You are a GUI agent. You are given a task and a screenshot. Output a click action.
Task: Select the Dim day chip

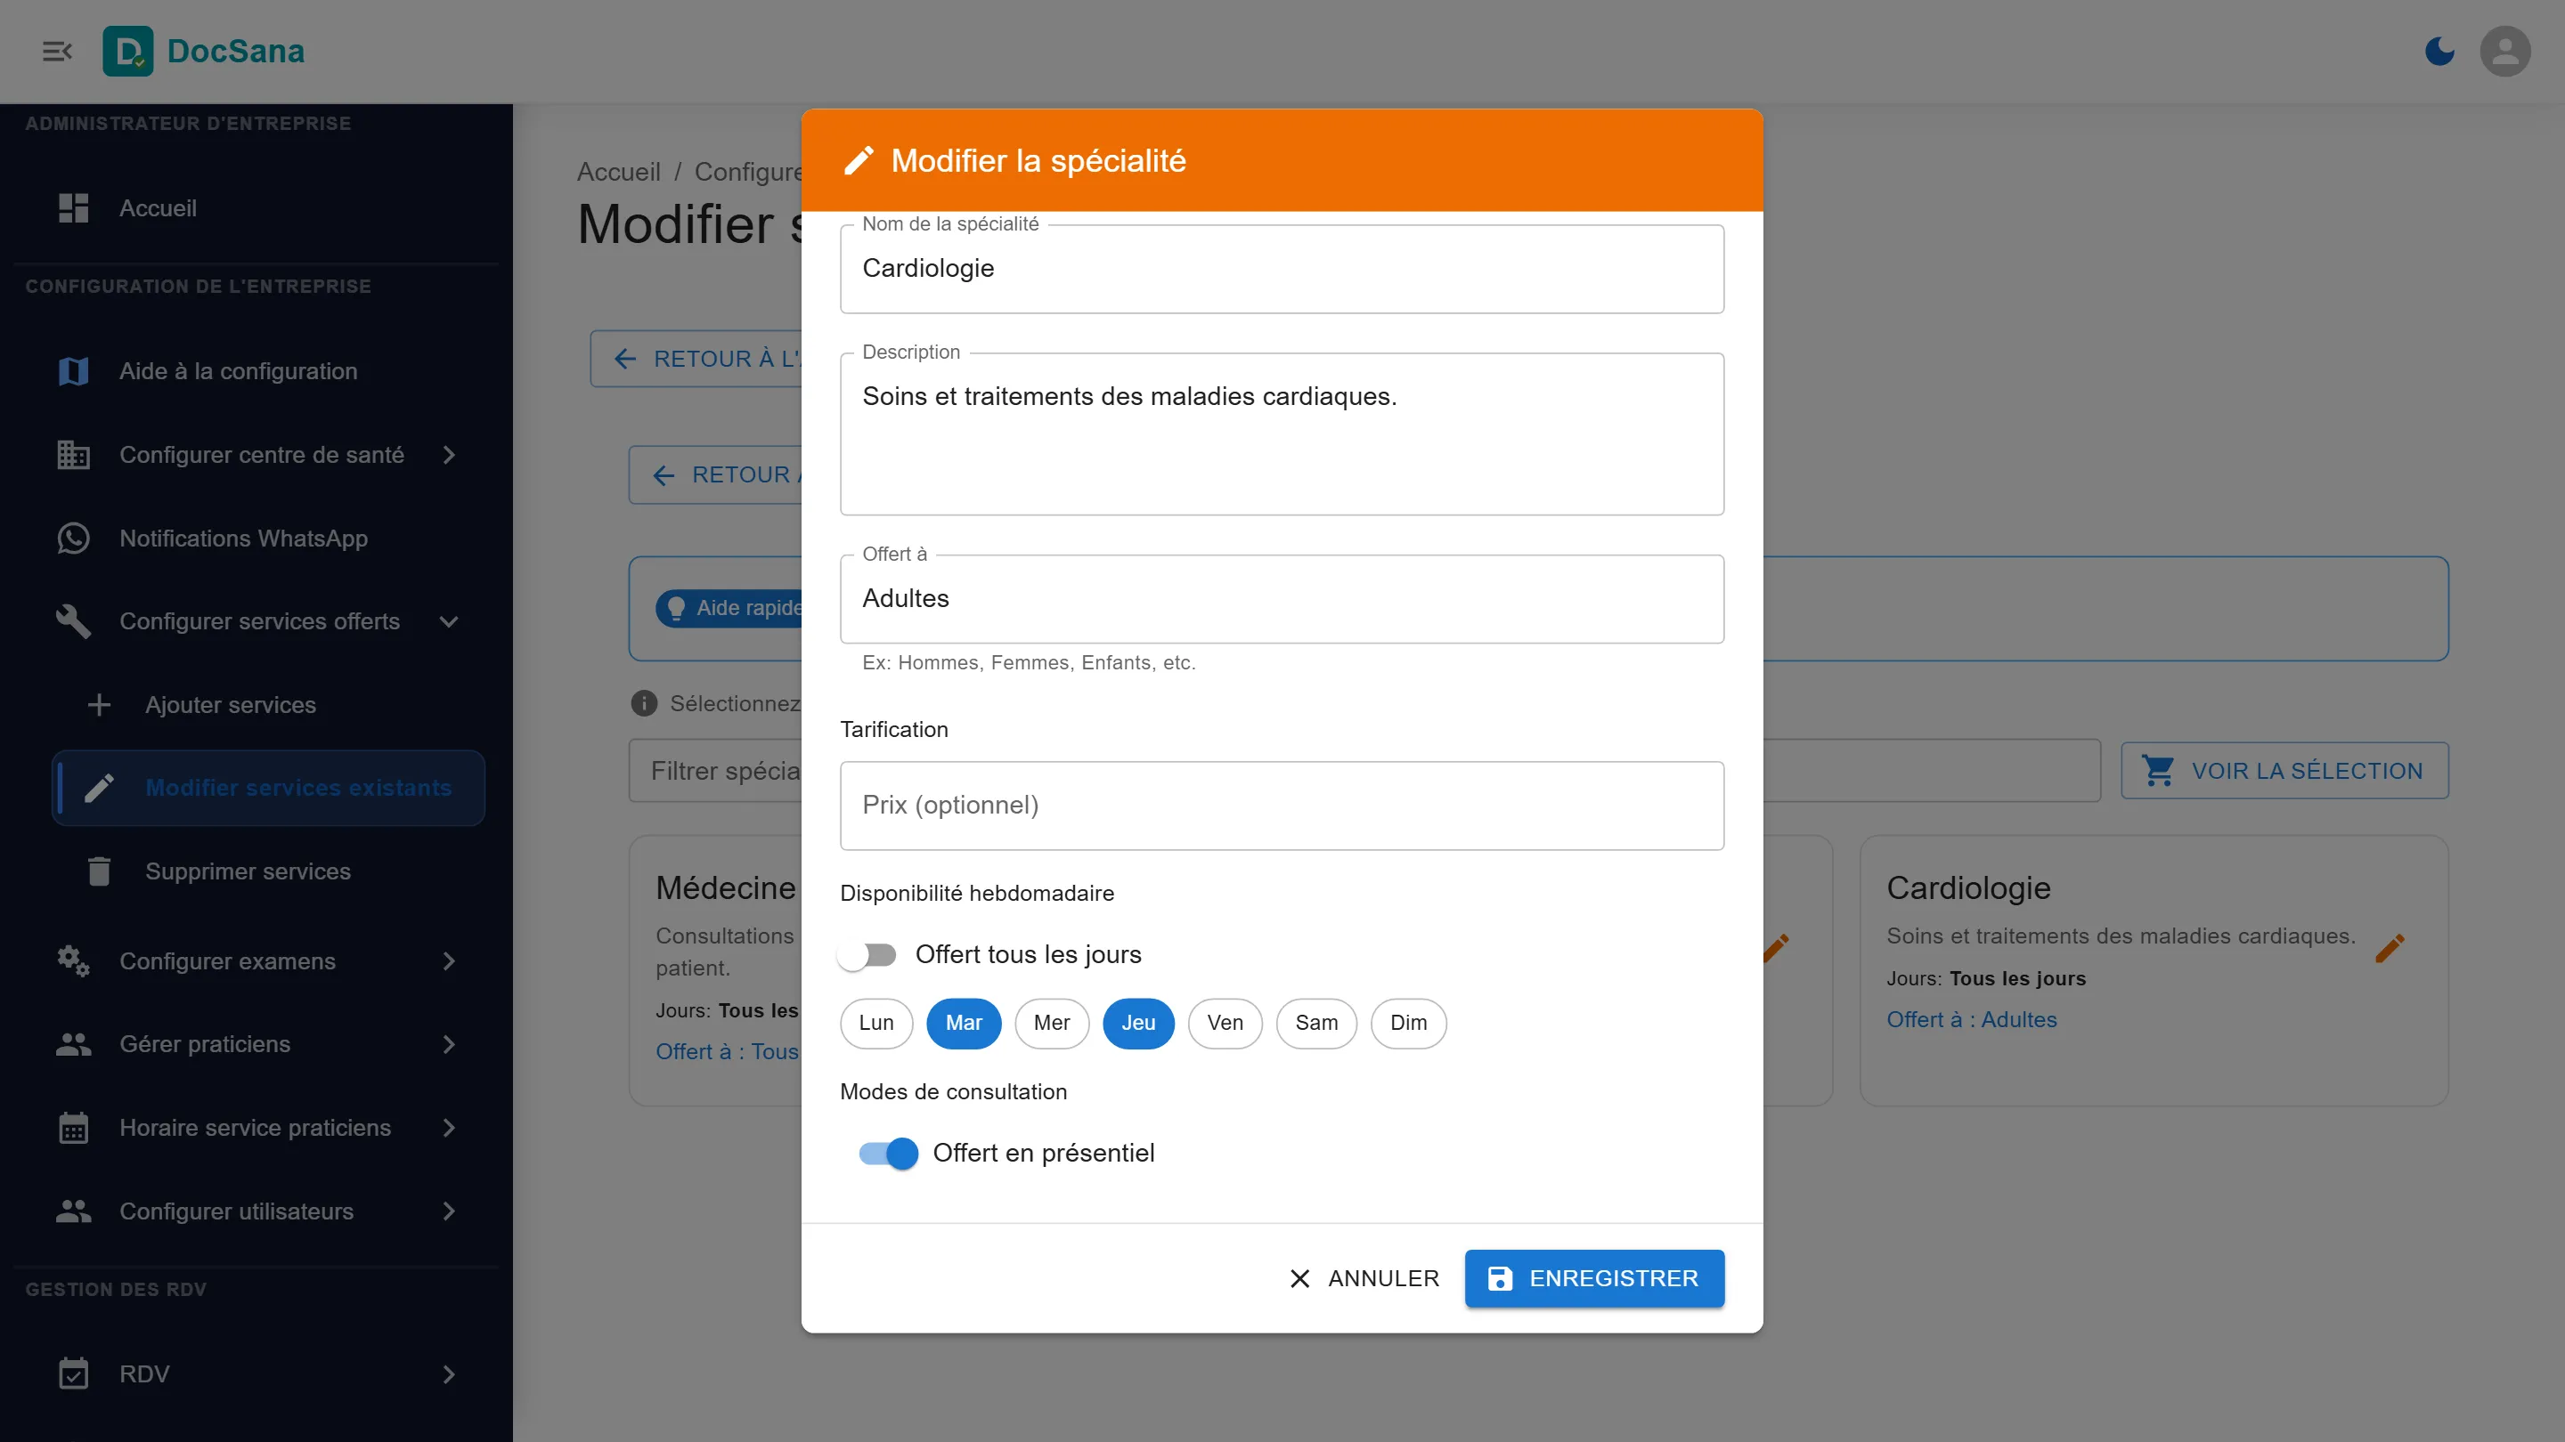pyautogui.click(x=1408, y=1023)
